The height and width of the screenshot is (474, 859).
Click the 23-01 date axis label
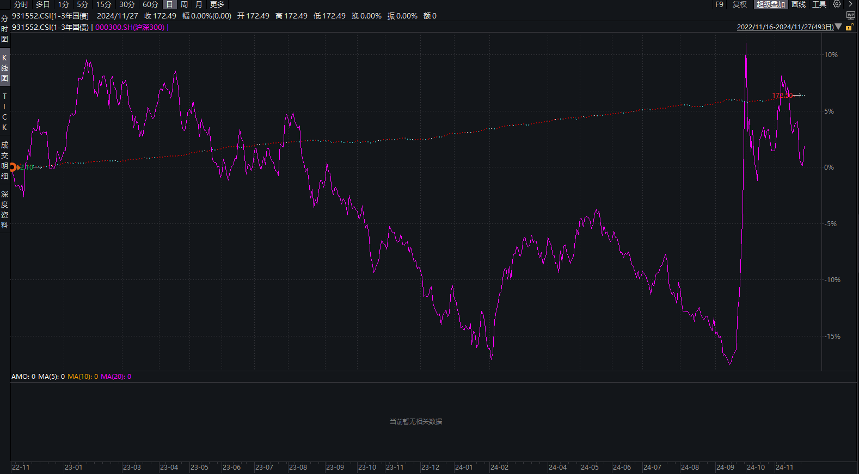click(x=73, y=467)
